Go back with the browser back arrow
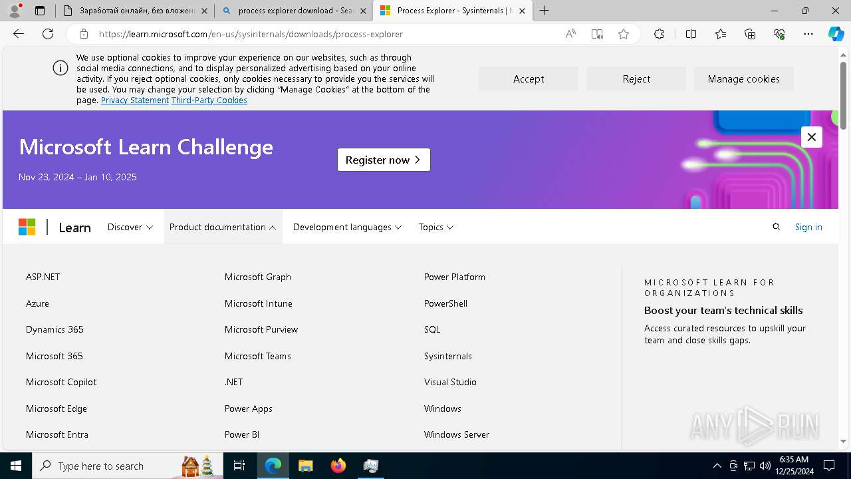This screenshot has width=851, height=479. [x=19, y=34]
